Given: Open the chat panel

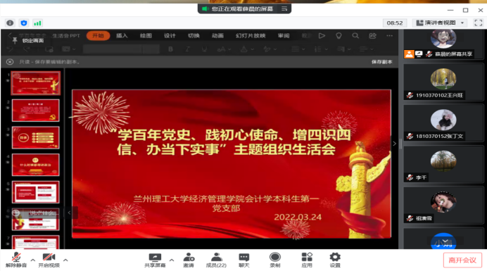Looking at the screenshot, I should click(243, 260).
